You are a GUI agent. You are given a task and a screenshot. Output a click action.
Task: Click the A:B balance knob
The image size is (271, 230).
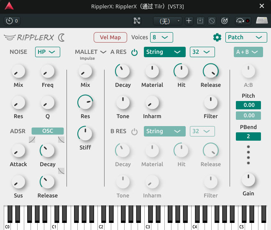coord(248,71)
